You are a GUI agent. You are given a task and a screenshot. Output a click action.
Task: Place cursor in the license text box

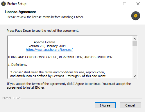[70, 57]
